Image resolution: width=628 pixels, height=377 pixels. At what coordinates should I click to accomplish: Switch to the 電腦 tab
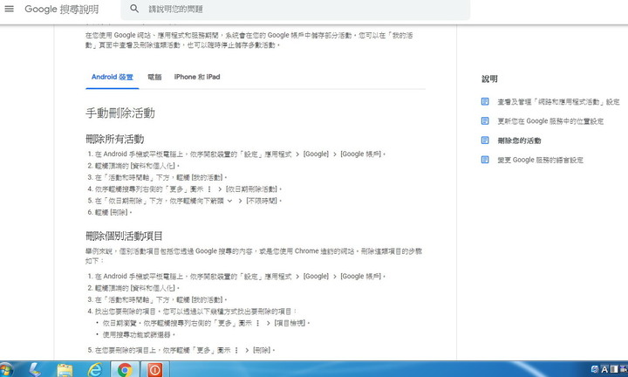pyautogui.click(x=154, y=77)
